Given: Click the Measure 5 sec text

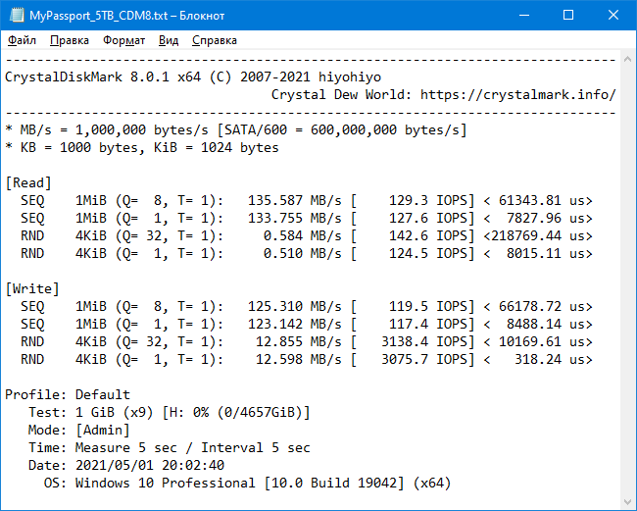Looking at the screenshot, I should pyautogui.click(x=126, y=448).
